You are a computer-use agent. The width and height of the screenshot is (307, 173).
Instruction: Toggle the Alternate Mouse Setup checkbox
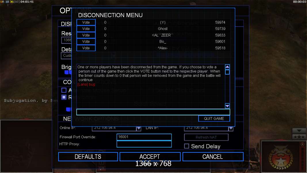[x=64, y=90]
